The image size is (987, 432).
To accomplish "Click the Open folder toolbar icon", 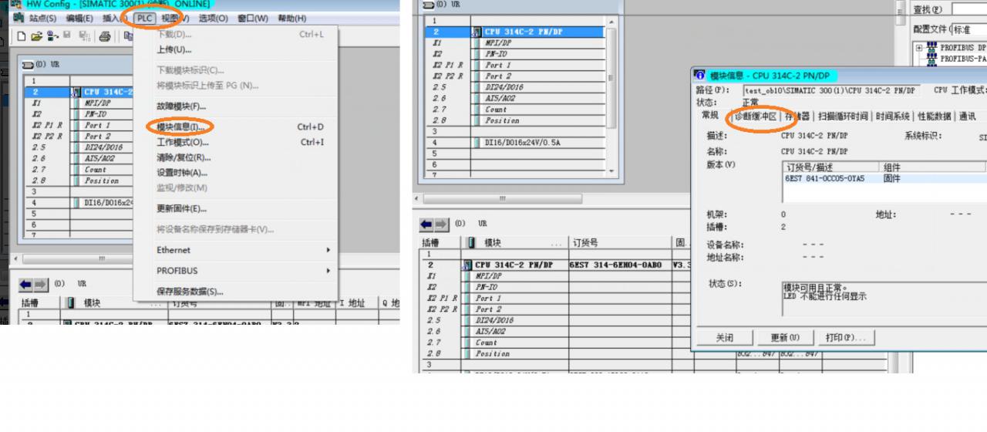I will [x=36, y=36].
